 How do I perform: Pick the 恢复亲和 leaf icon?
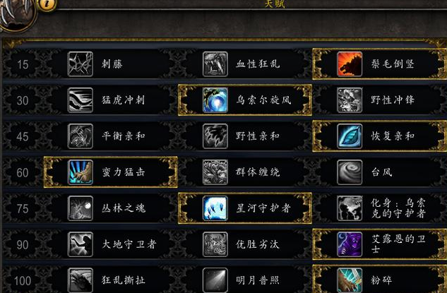pos(350,136)
